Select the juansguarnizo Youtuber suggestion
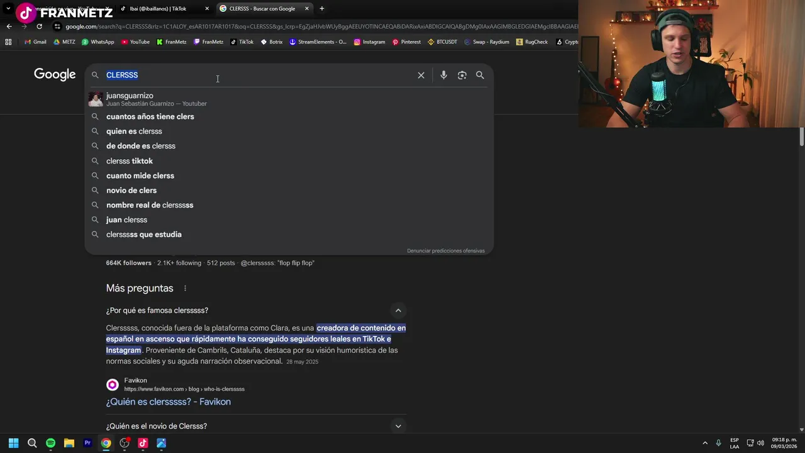The image size is (805, 453). click(x=289, y=99)
